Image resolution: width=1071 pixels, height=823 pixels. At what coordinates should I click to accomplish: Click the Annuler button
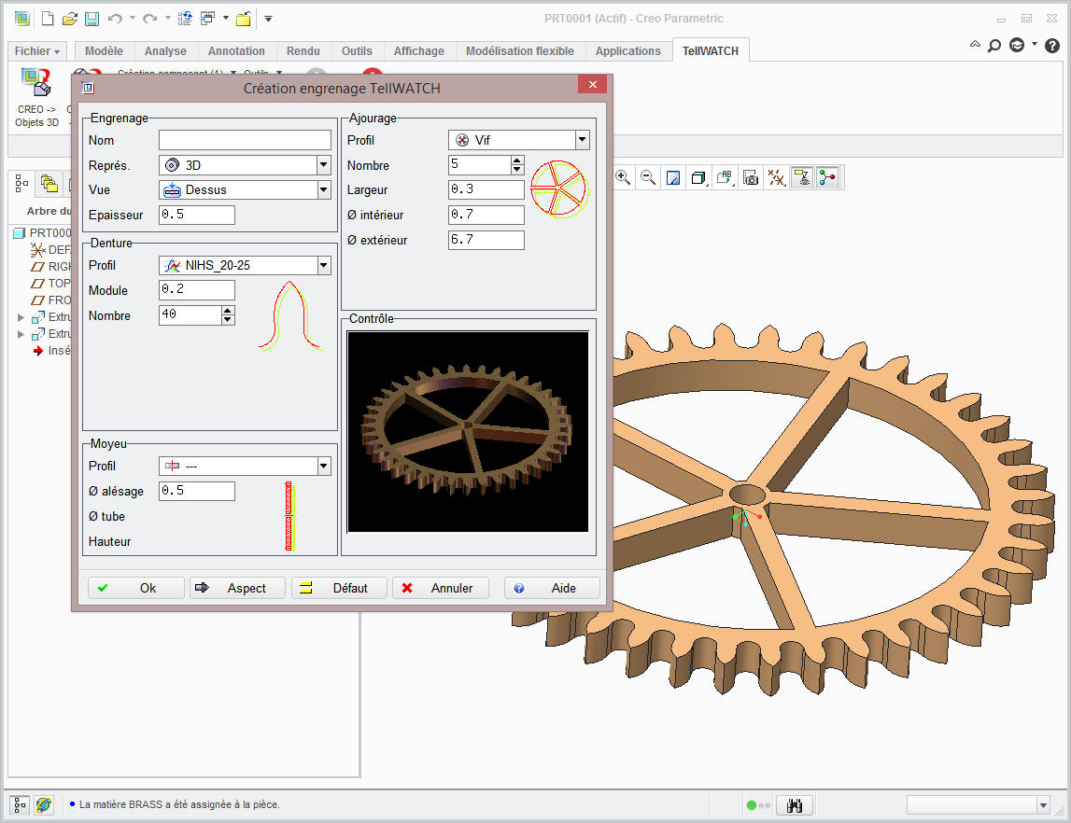pos(441,588)
